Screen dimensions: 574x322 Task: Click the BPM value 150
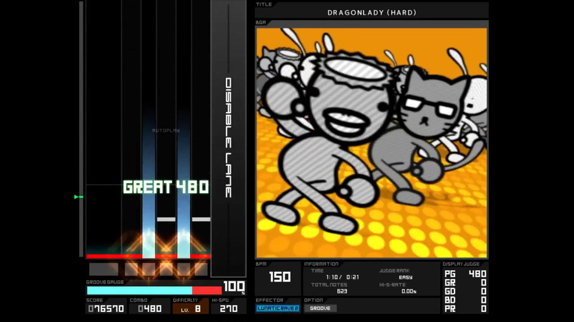tap(280, 277)
